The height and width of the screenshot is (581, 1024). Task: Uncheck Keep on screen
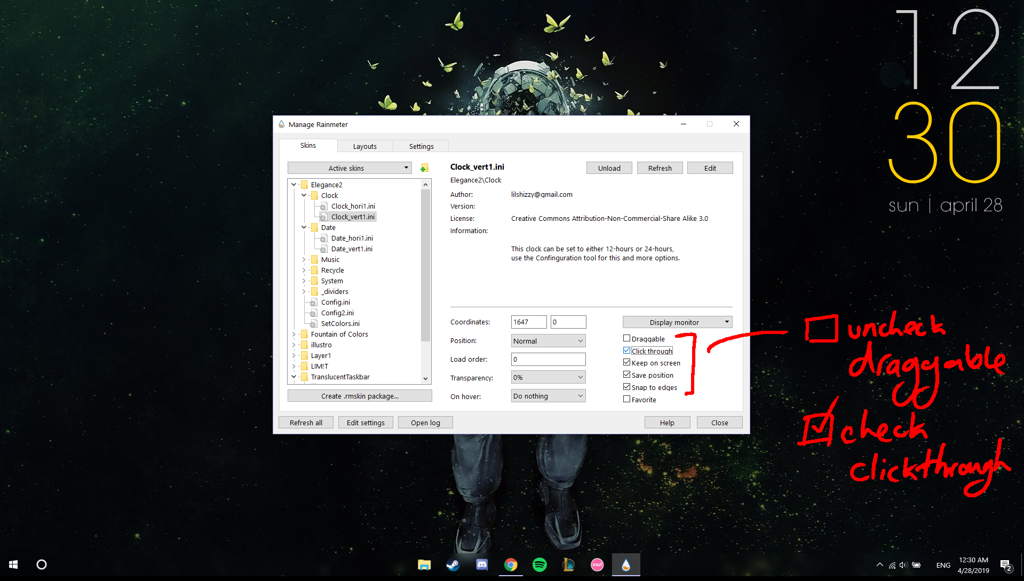coord(627,362)
